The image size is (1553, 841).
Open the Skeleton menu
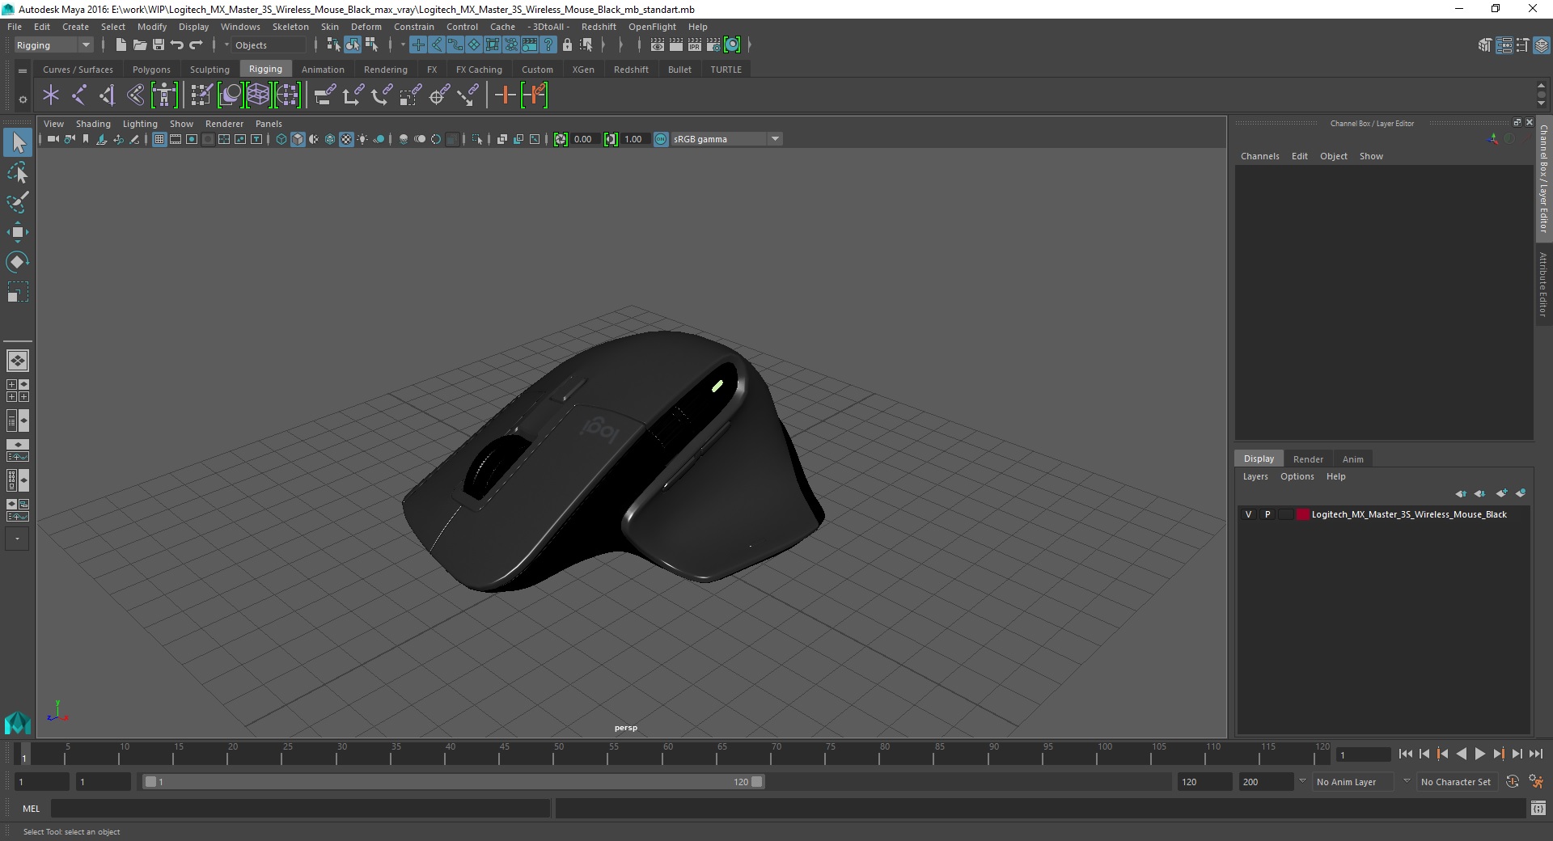[290, 27]
